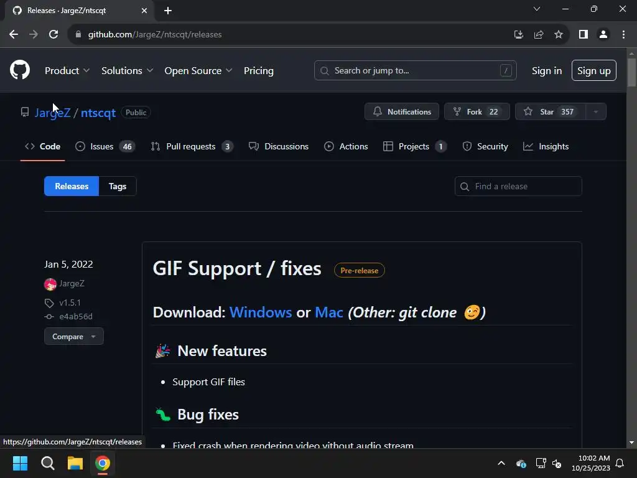Screen dimensions: 637x478
Task: Open star lists dropdown arrow
Action: pos(595,112)
